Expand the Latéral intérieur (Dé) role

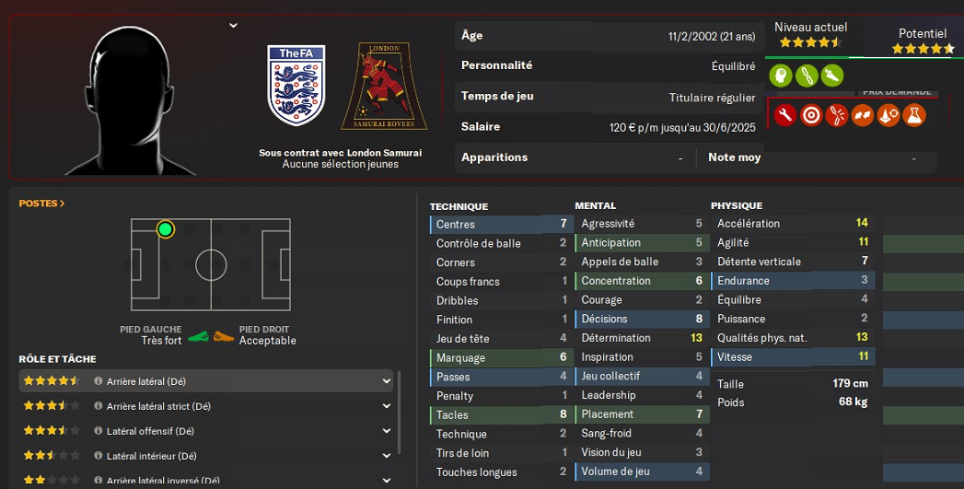click(x=387, y=456)
